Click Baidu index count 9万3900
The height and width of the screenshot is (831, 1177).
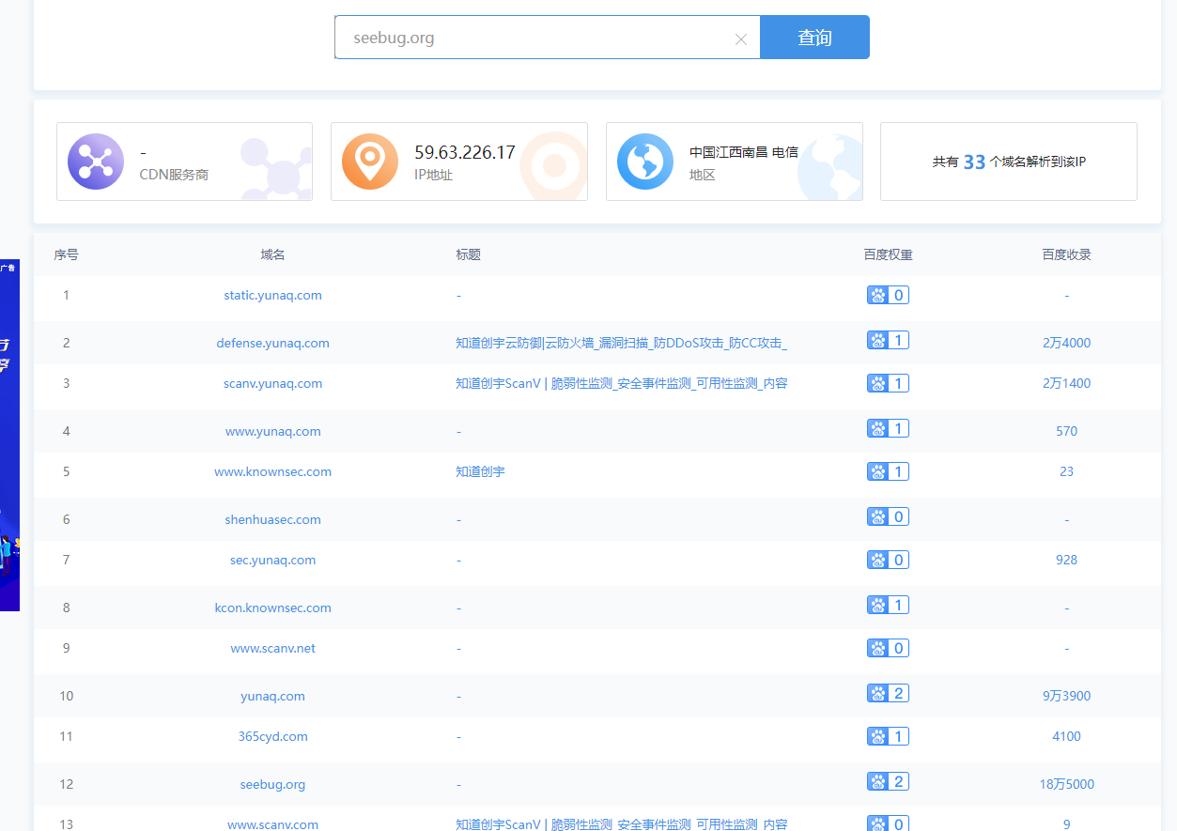pos(1066,696)
